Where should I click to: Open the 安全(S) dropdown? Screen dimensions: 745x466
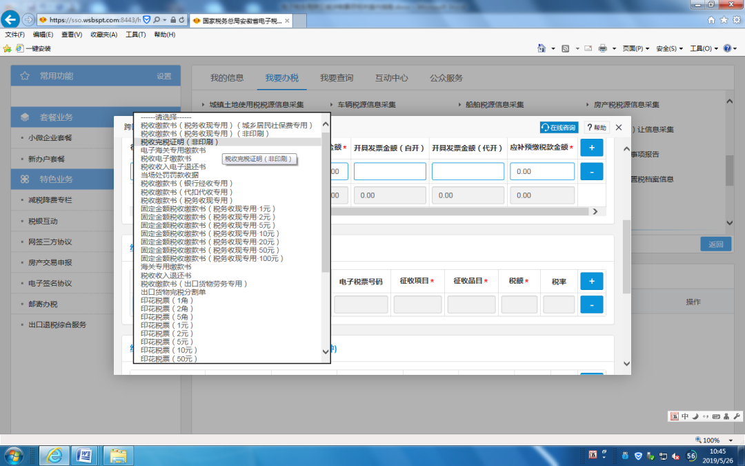tap(669, 48)
